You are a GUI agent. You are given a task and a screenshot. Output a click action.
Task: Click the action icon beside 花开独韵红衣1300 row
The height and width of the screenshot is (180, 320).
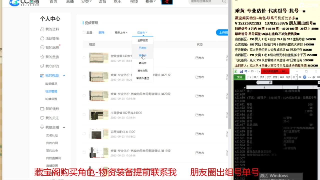[227, 134]
